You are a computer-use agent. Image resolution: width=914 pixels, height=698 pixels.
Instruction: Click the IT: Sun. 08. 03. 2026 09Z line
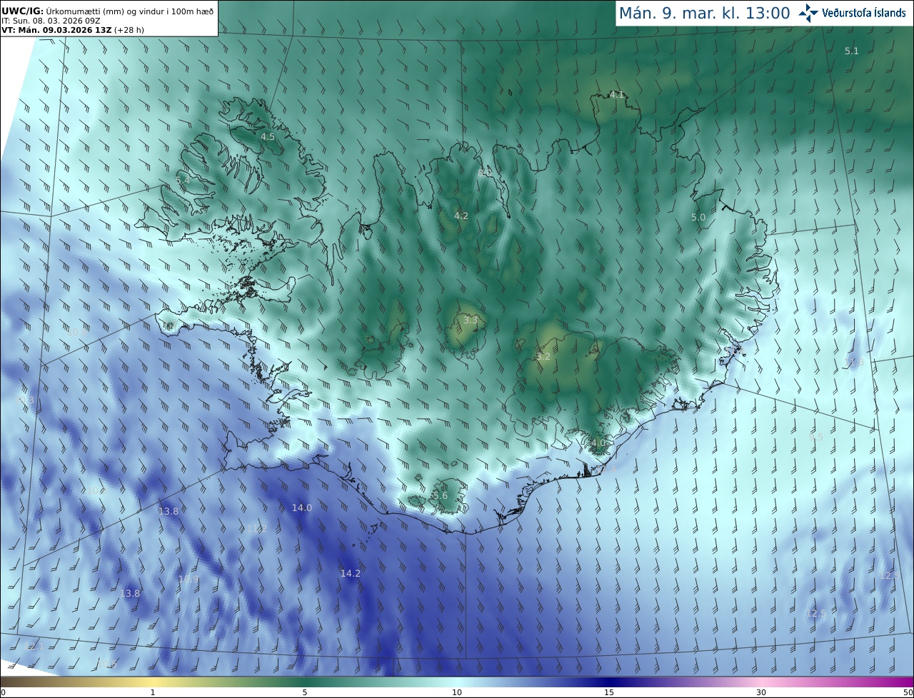pos(51,21)
